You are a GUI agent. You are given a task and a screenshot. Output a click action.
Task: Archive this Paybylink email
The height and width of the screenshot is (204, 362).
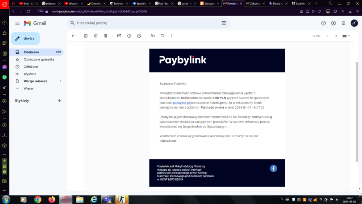point(86,36)
